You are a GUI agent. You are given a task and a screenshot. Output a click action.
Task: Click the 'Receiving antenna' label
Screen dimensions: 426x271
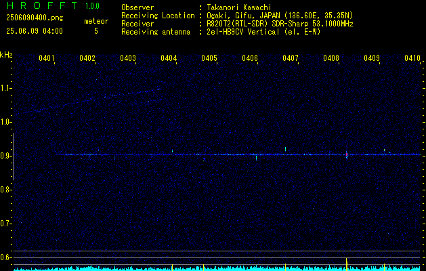tap(156, 32)
